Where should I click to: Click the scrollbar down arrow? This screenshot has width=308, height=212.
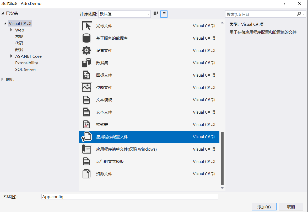tap(222, 188)
